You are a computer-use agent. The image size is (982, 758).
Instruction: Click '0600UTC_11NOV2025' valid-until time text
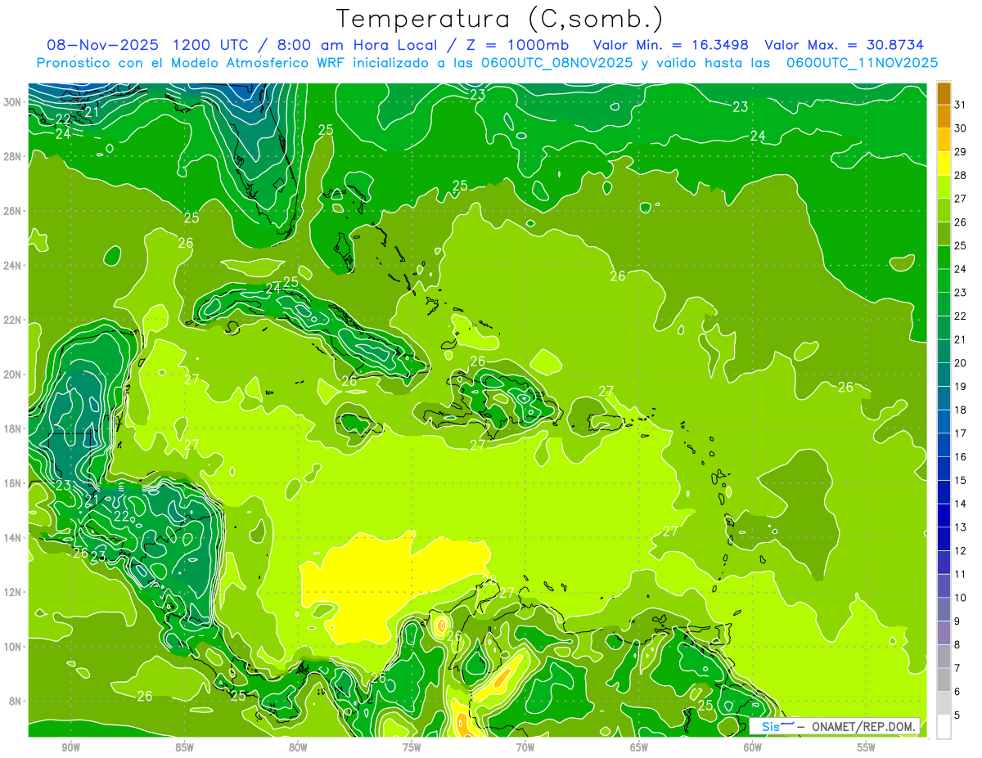pyautogui.click(x=862, y=62)
